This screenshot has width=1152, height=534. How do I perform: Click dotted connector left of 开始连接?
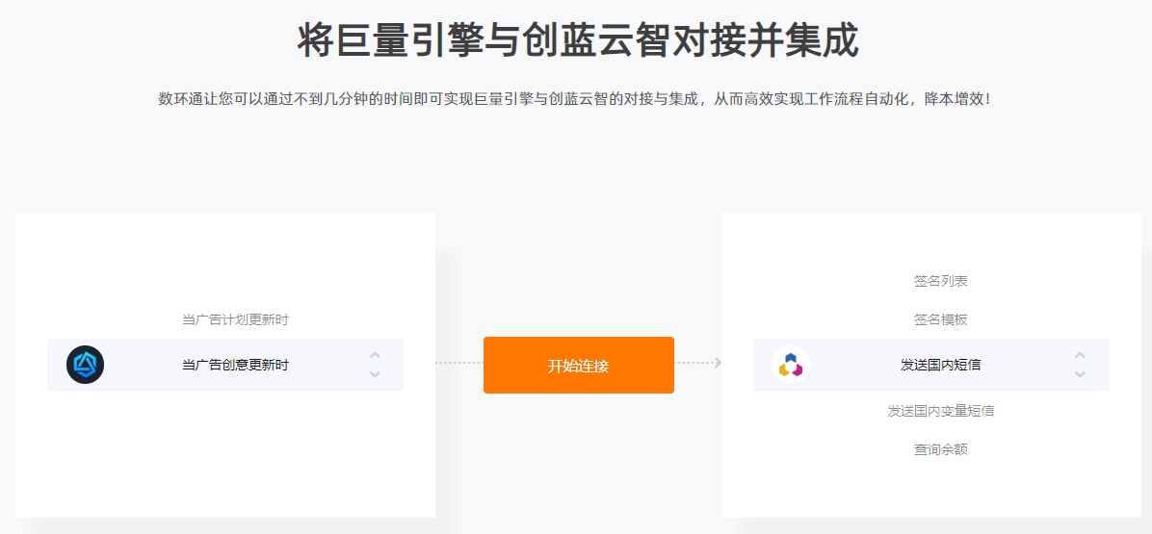pos(459,363)
